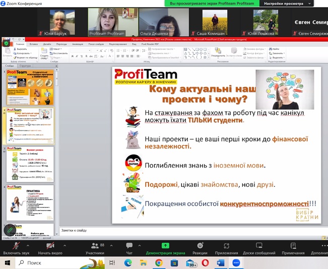The image size is (328, 269).
Task: Open Контур фигуры shape outline
Action: click(254, 53)
